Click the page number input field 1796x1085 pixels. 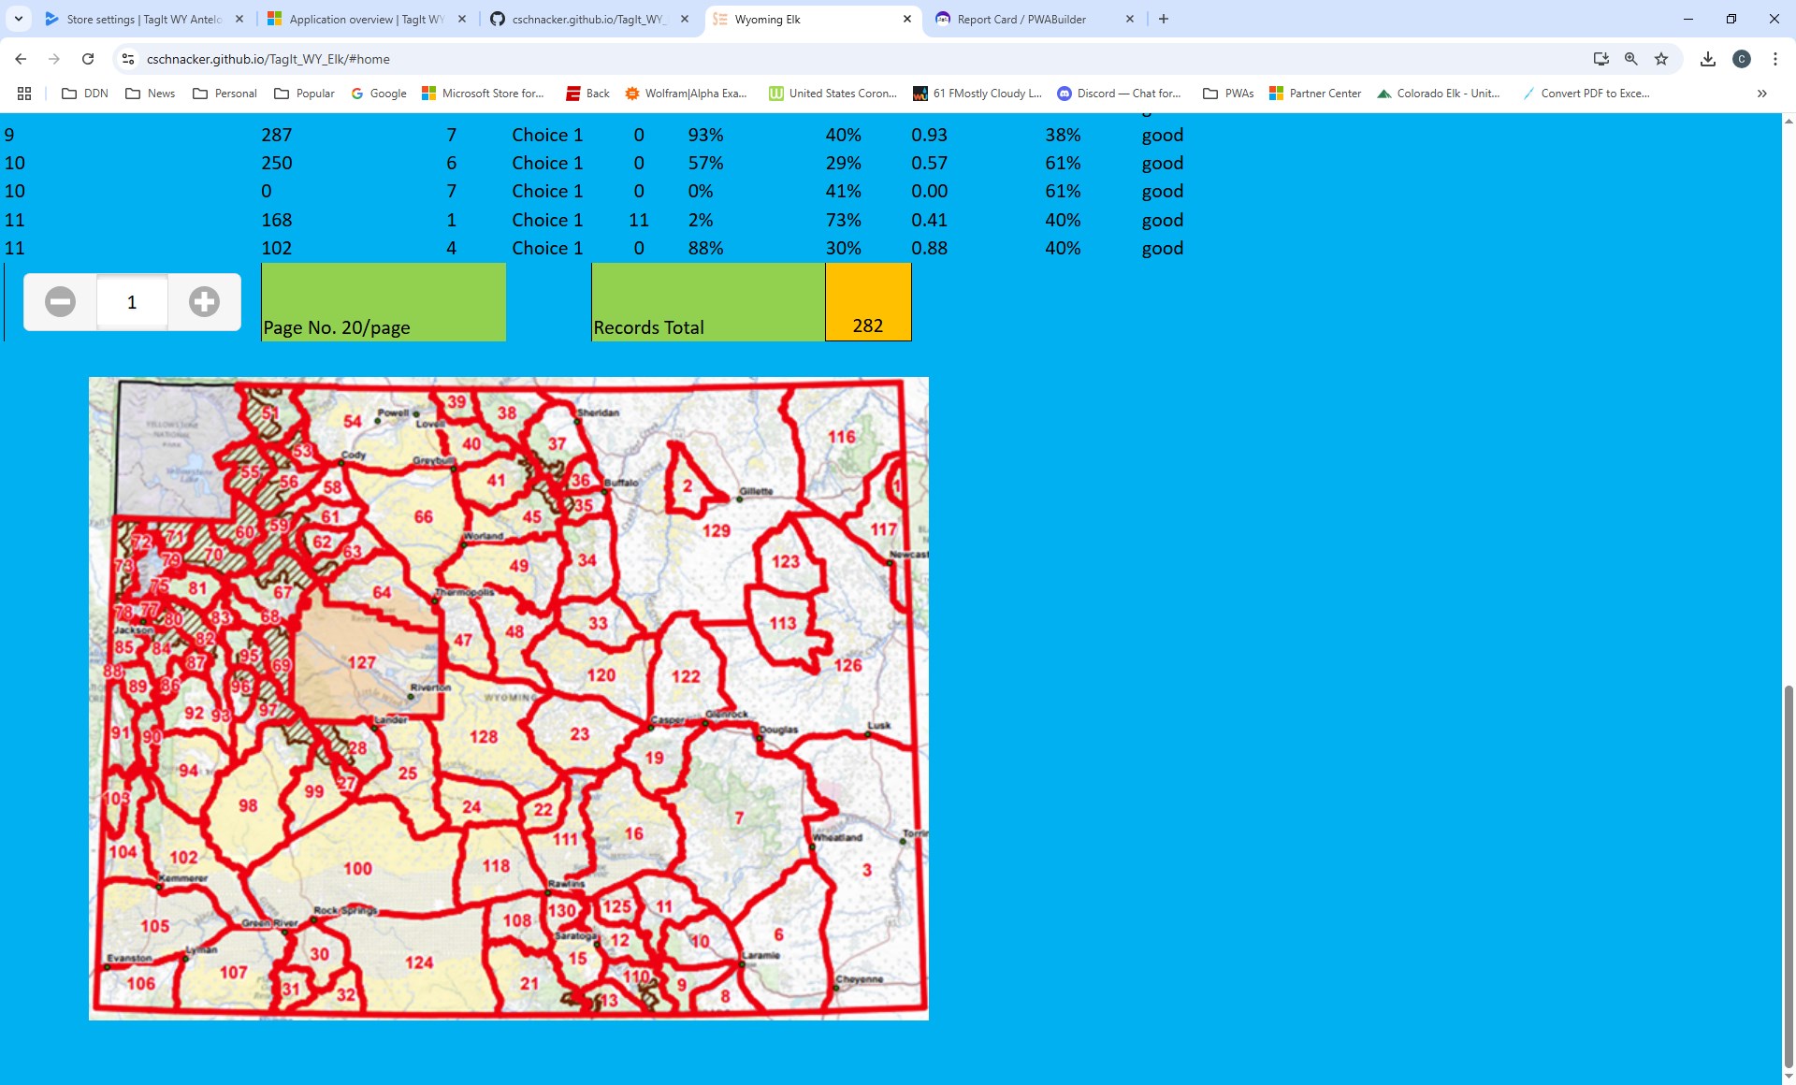tap(132, 302)
